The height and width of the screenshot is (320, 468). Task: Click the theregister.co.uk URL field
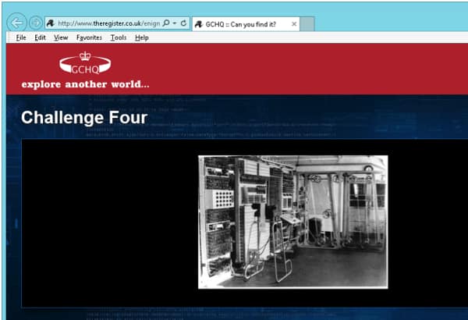click(x=108, y=23)
